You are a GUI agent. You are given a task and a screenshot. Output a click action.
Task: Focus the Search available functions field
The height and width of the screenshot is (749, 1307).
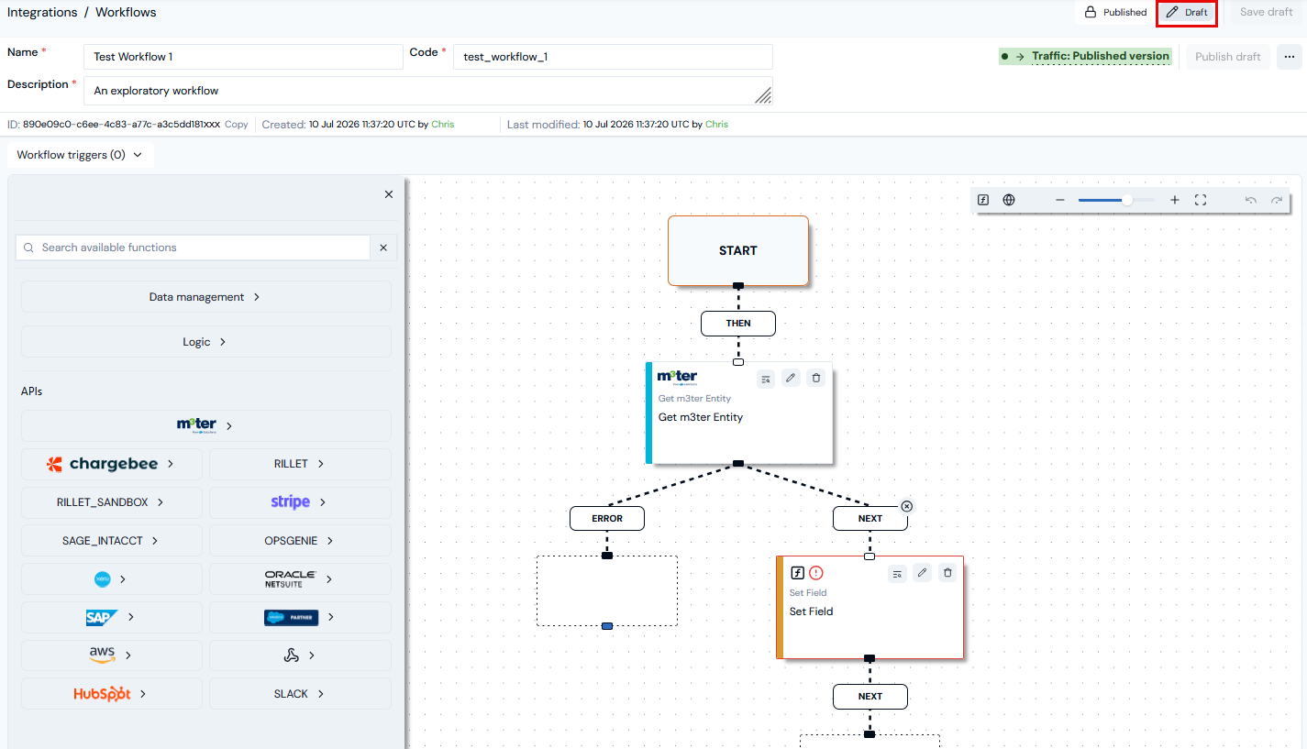194,248
